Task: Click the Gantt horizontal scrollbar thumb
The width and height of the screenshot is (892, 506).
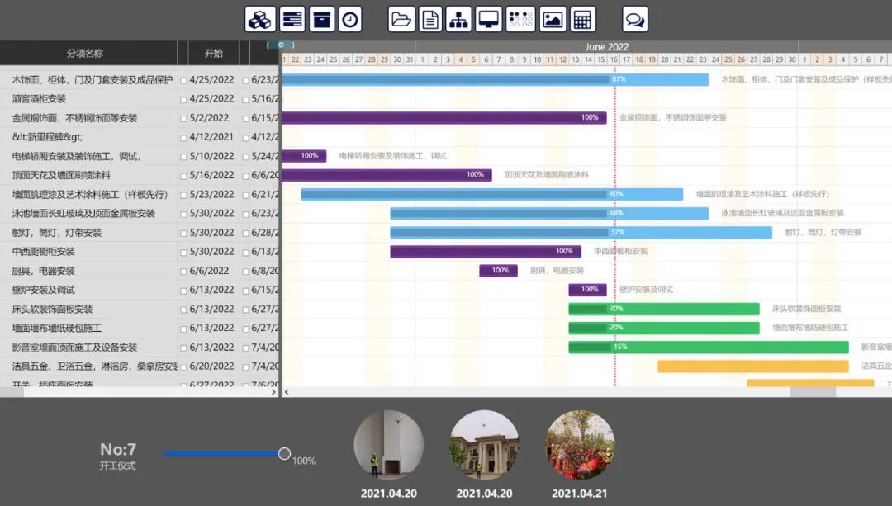Action: click(x=813, y=392)
